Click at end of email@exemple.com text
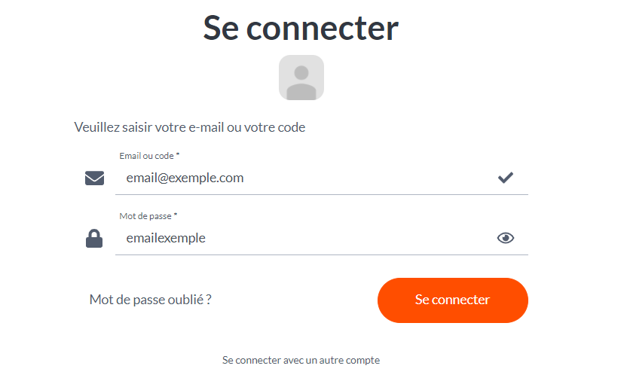The height and width of the screenshot is (387, 624). point(244,178)
